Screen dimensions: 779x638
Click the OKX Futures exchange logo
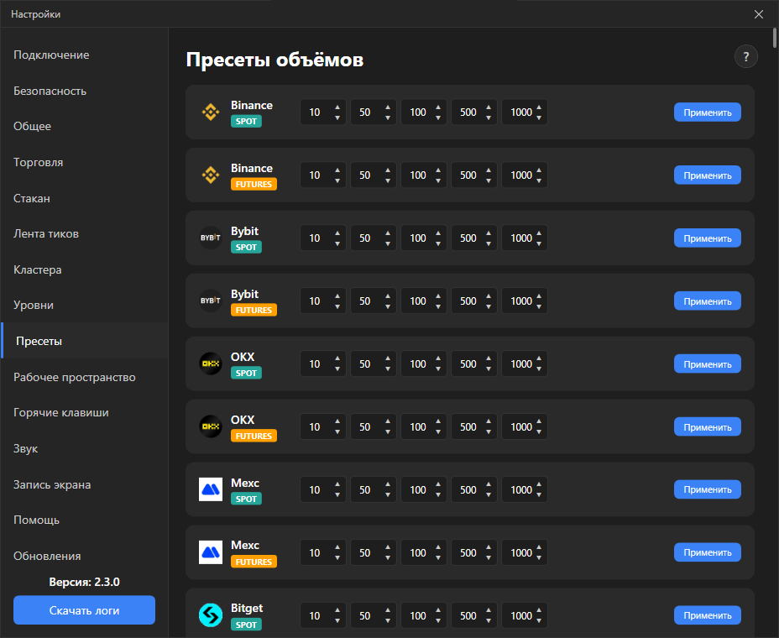pos(211,426)
